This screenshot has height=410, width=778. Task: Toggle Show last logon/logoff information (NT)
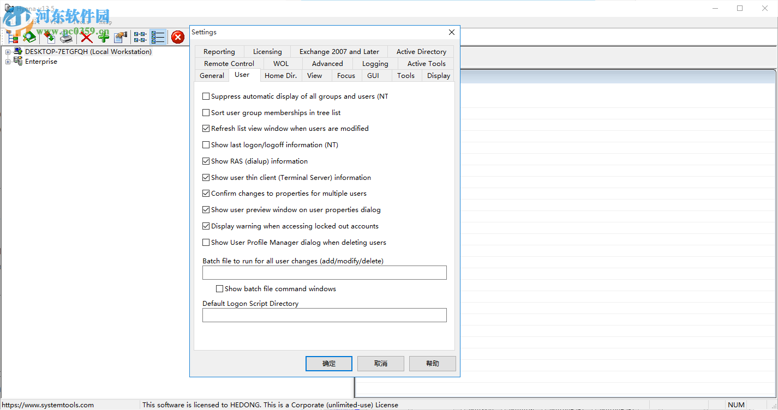(x=206, y=145)
